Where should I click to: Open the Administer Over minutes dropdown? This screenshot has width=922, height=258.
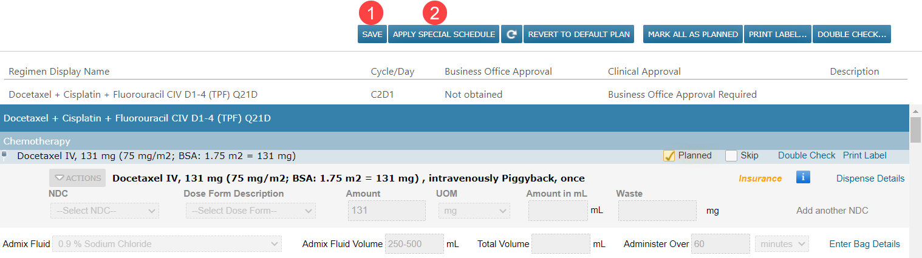pyautogui.click(x=782, y=244)
